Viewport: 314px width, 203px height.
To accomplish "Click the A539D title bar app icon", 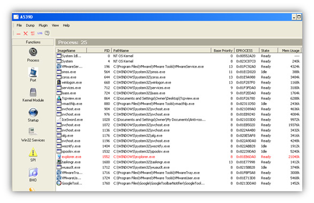I will tap(16, 17).
